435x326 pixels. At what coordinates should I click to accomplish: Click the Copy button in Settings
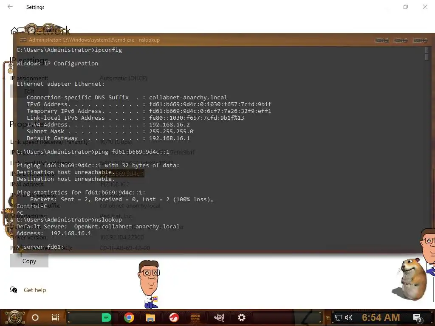tap(29, 261)
